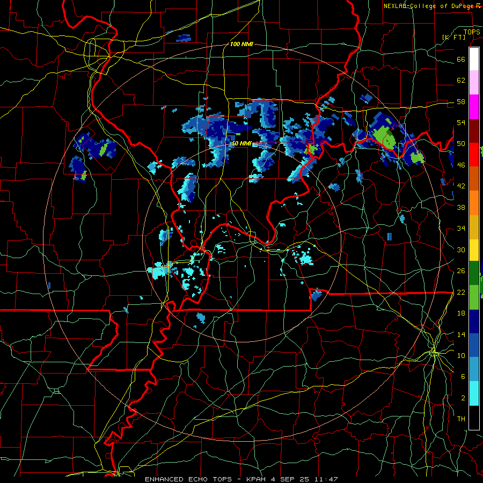The width and height of the screenshot is (483, 483).
Task: Click the "NEXLAB-College of DuPage" credit text
Action: click(429, 6)
